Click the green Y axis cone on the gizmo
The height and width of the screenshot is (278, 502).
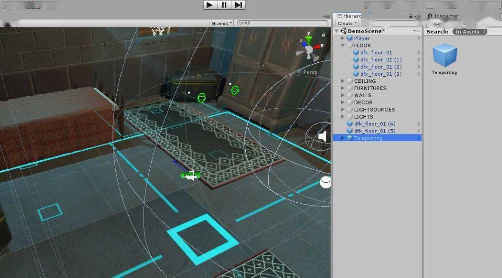click(308, 40)
